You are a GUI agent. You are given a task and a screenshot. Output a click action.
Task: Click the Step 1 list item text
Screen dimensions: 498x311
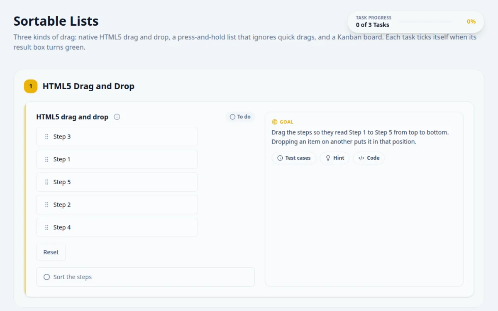click(62, 160)
